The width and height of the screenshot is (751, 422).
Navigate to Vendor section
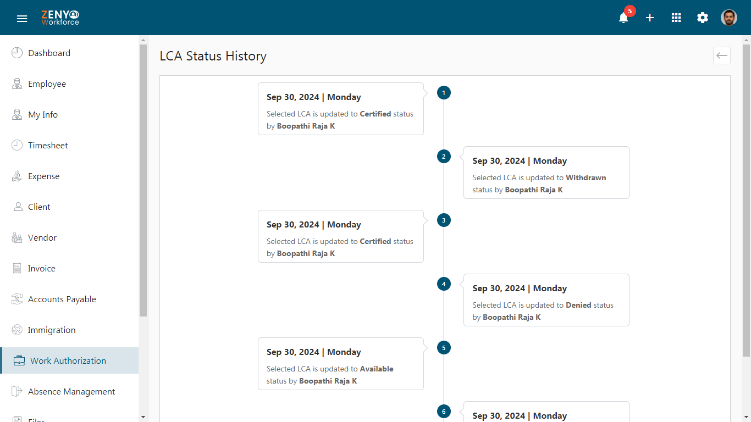(69, 238)
